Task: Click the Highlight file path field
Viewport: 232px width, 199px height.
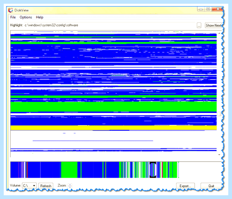Action: [110, 25]
